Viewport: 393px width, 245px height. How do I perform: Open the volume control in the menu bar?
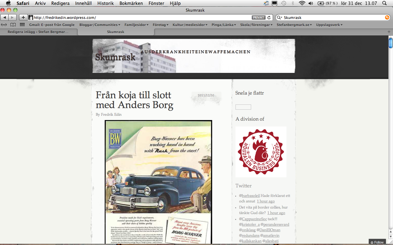coord(311,3)
